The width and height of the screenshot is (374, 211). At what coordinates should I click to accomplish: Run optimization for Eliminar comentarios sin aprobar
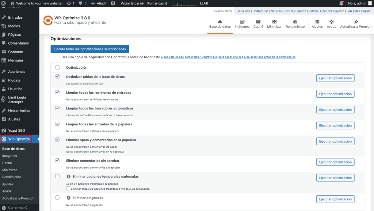click(x=335, y=162)
